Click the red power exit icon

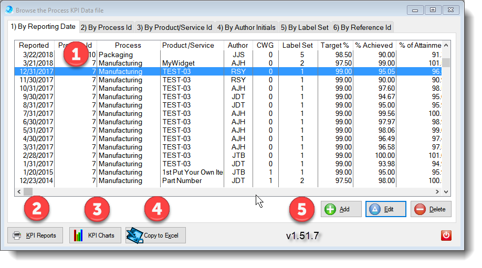(x=446, y=235)
